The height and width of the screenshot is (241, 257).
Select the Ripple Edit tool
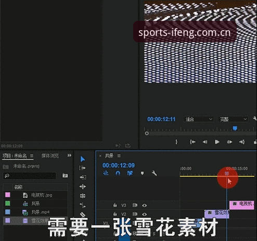pyautogui.click(x=83, y=187)
